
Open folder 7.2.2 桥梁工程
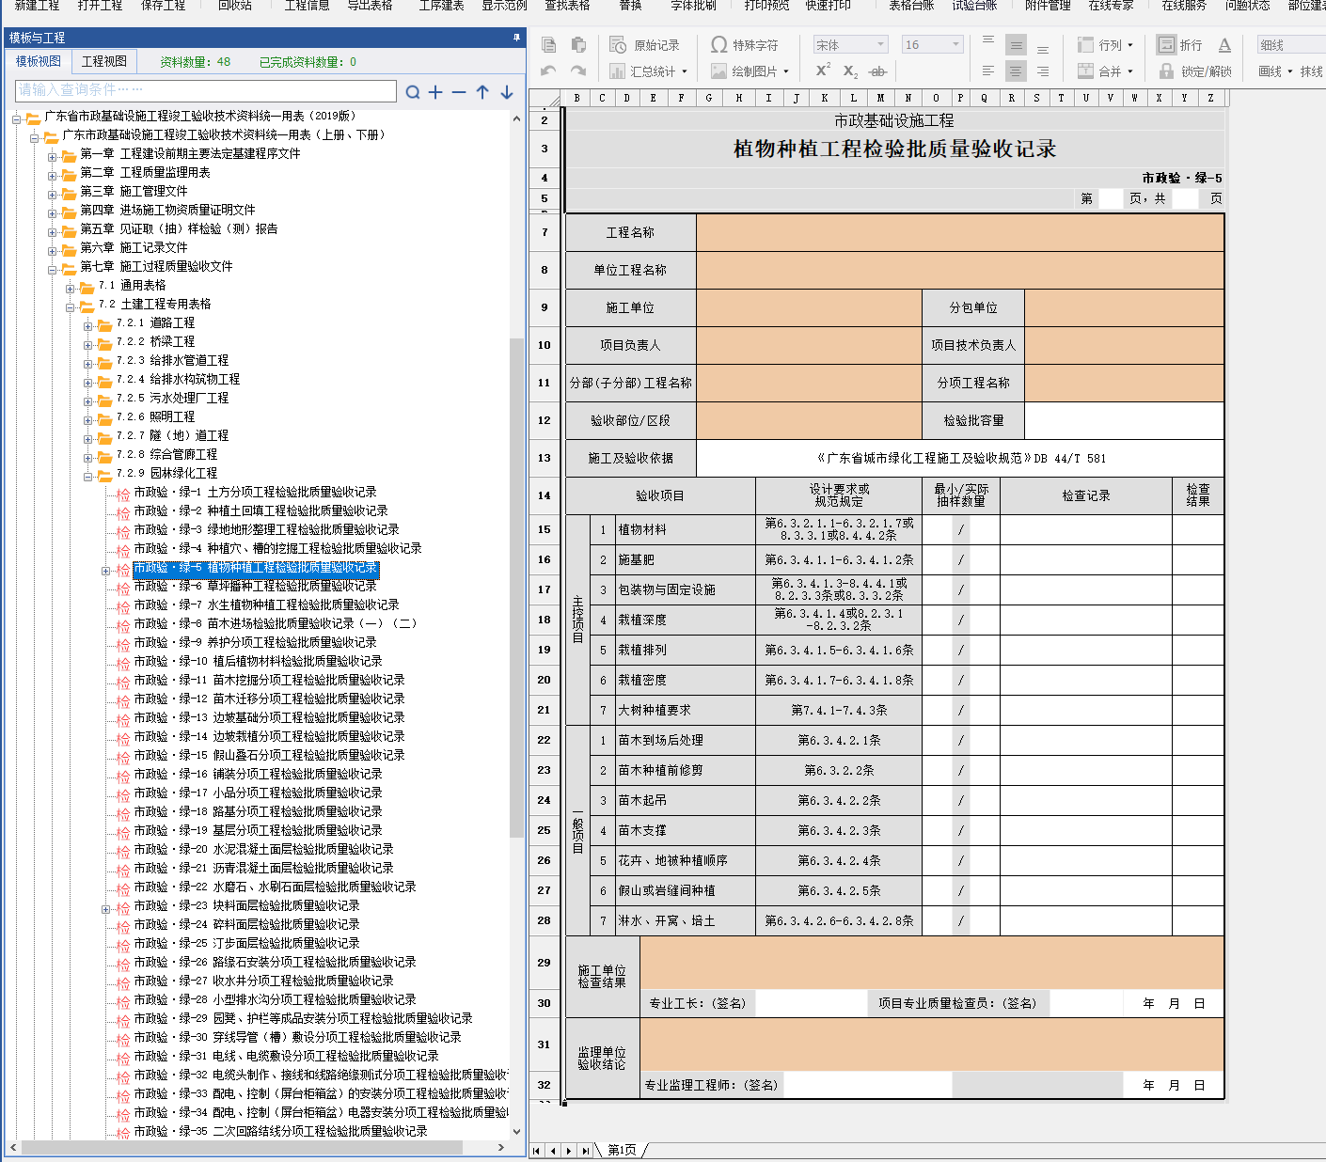tap(155, 341)
